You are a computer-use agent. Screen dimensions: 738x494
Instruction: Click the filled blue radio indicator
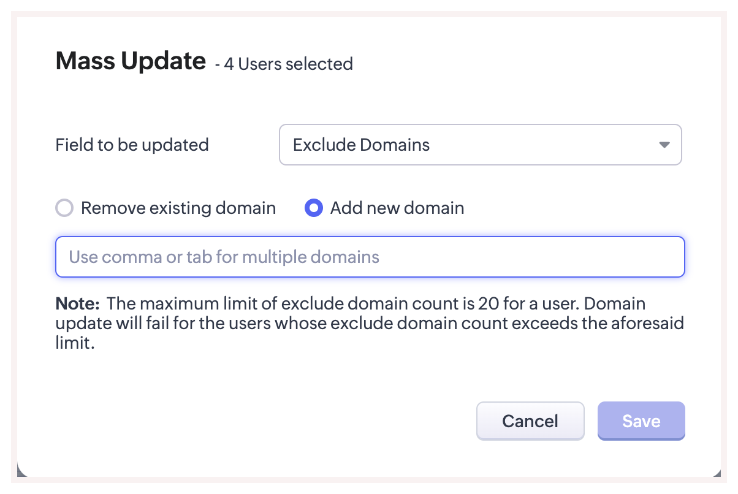(314, 208)
